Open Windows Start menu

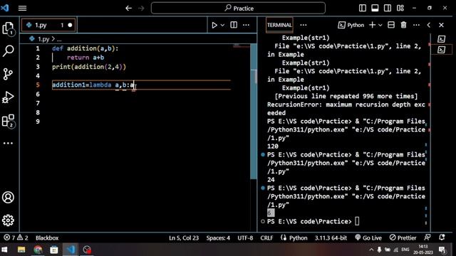(5, 250)
